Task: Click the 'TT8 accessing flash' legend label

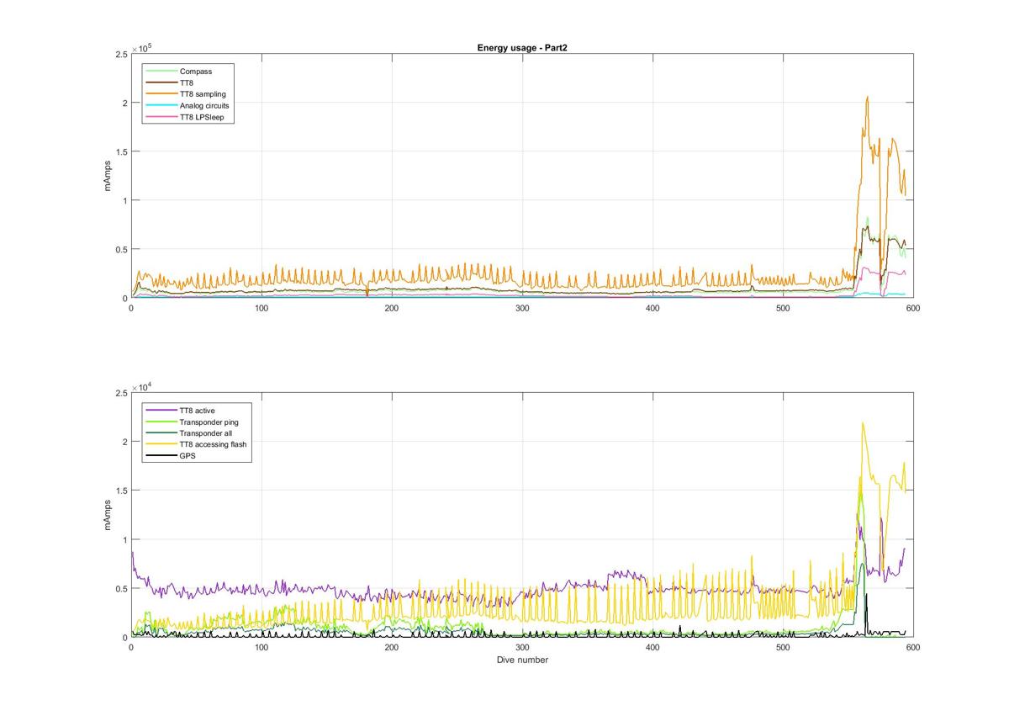Action: coord(213,444)
